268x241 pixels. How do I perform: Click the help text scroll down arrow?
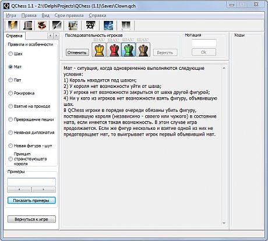[x=224, y=223]
